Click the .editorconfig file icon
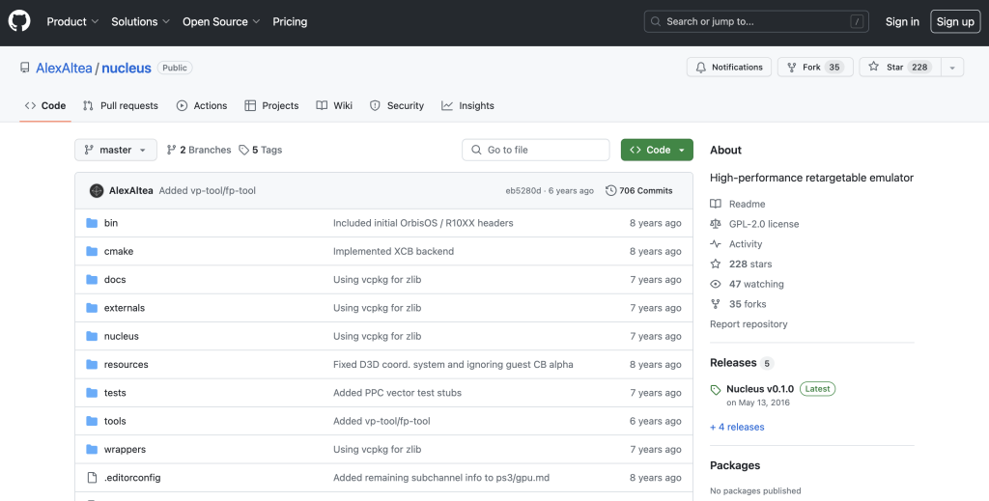The height and width of the screenshot is (501, 989). click(x=92, y=478)
